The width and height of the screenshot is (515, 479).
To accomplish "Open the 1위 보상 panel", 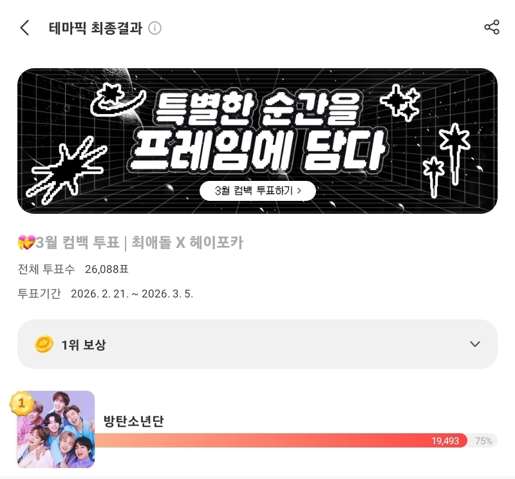I will 257,344.
